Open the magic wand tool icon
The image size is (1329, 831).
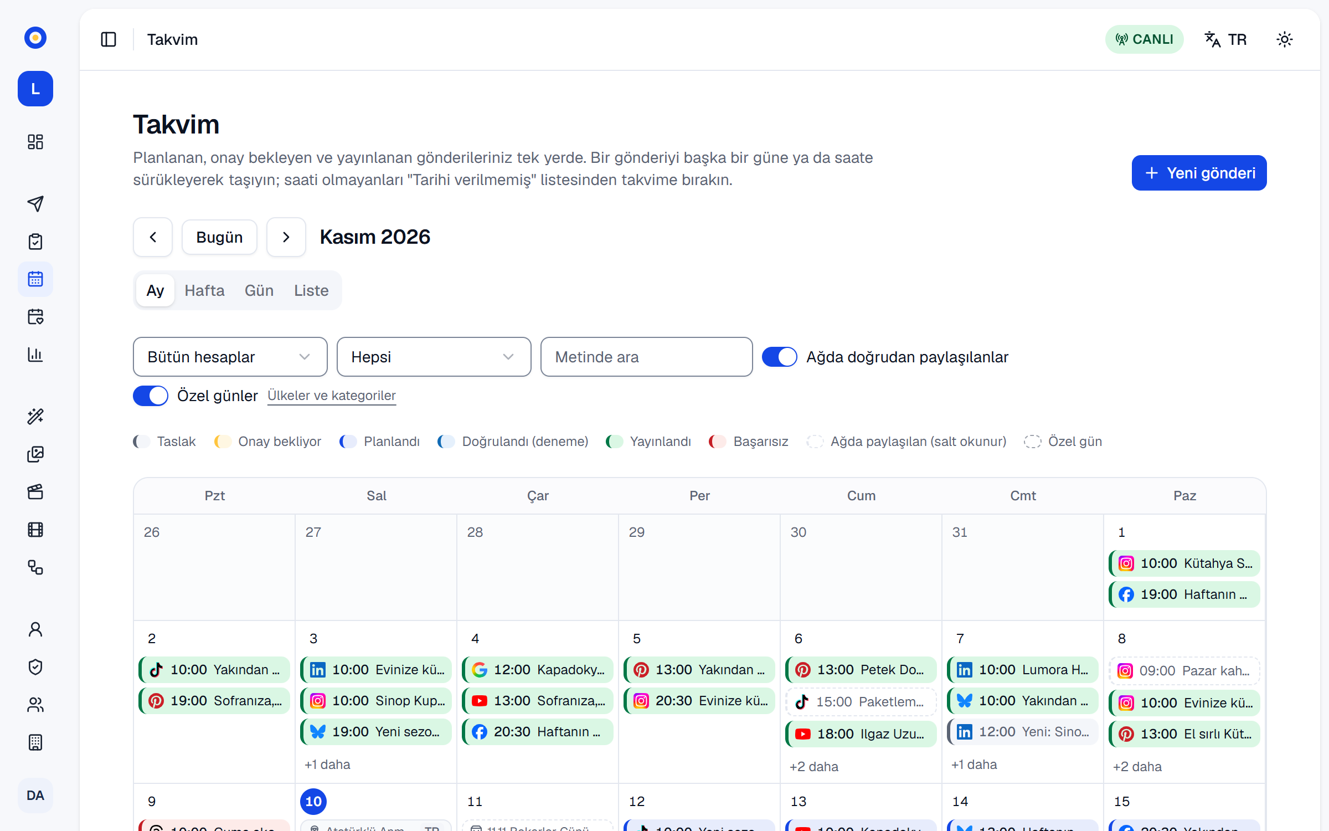point(35,417)
